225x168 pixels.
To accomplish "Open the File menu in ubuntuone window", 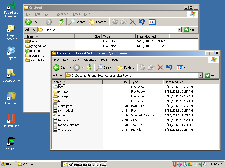I will [56, 60].
